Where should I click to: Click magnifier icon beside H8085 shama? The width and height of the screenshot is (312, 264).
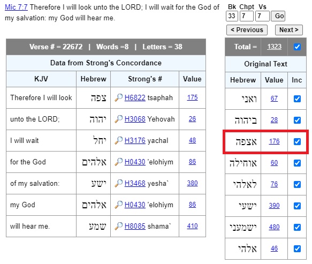click(x=119, y=226)
